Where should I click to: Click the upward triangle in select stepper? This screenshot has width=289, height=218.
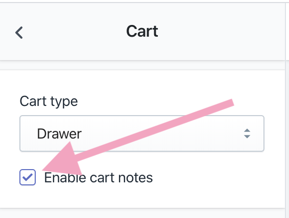tap(247, 130)
